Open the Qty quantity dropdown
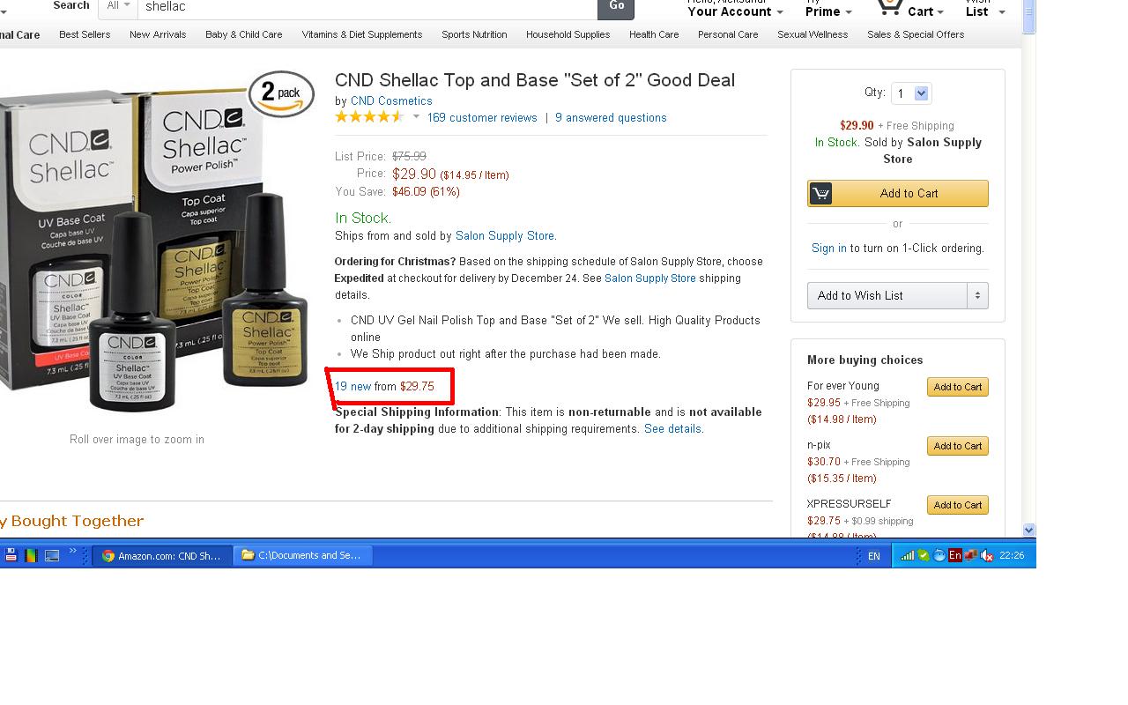1128x705 pixels. pos(911,93)
